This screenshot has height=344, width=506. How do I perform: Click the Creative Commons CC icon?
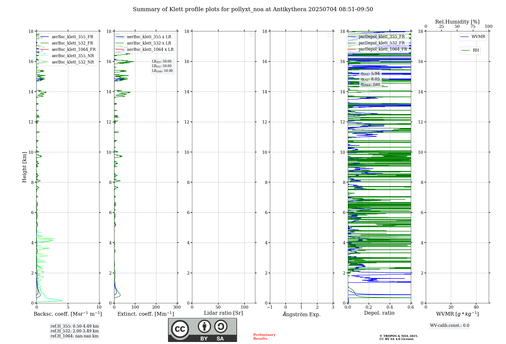[180, 329]
